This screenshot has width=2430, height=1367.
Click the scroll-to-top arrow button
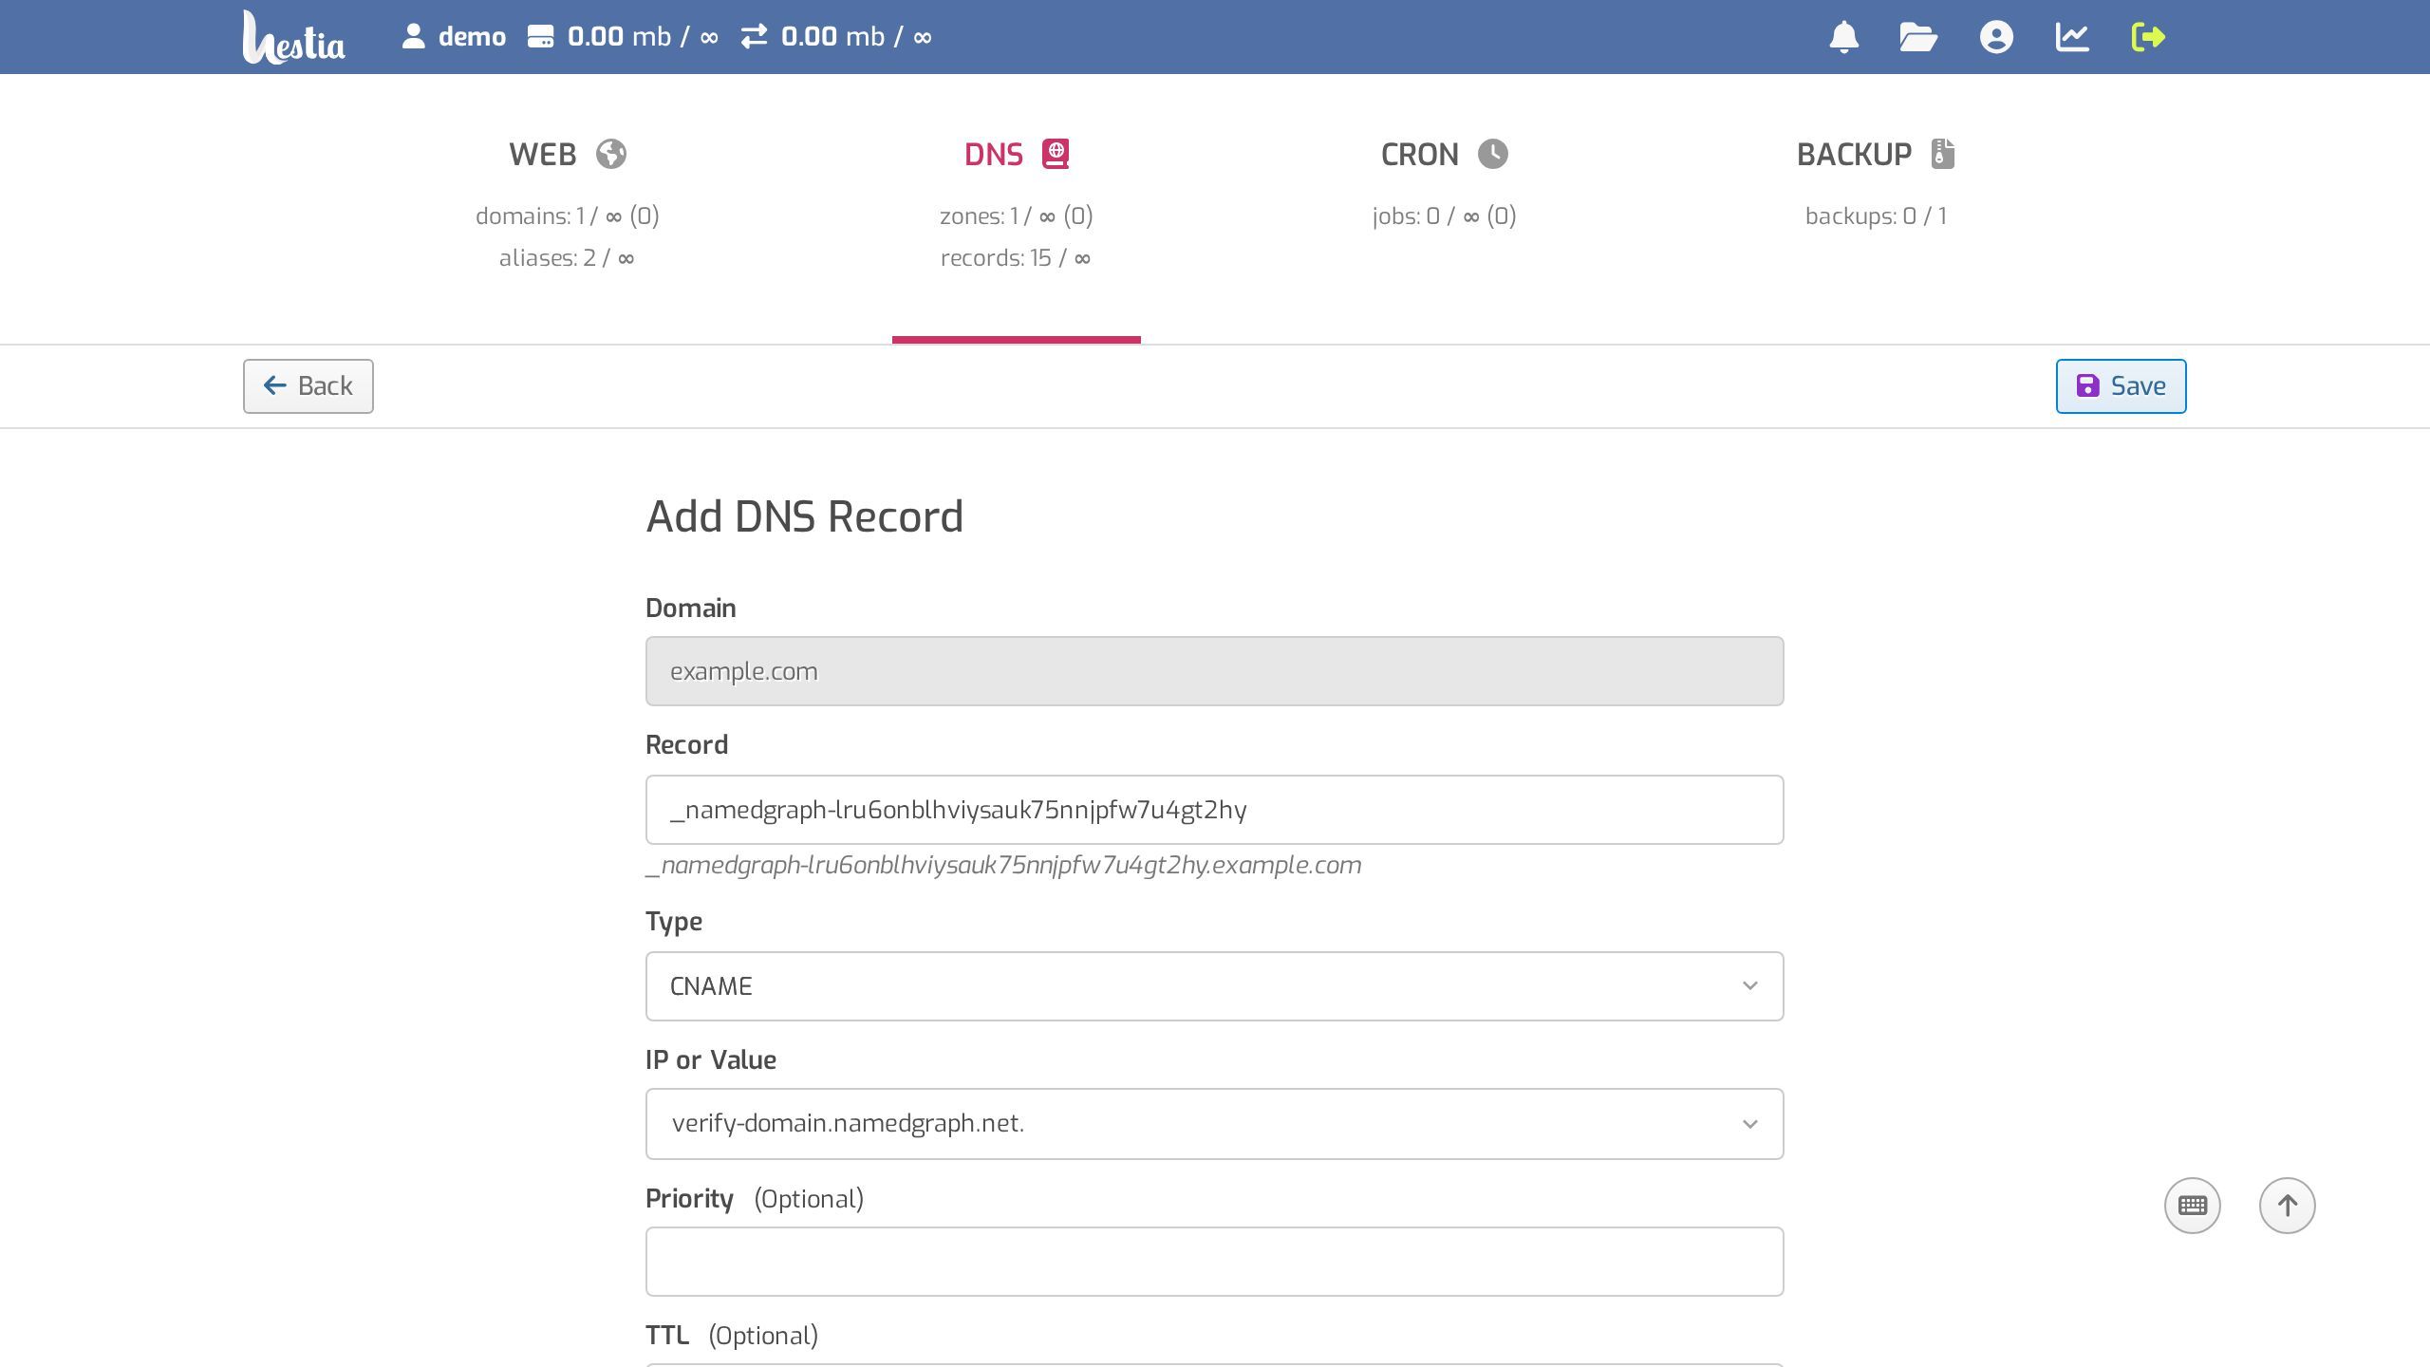click(x=2287, y=1206)
